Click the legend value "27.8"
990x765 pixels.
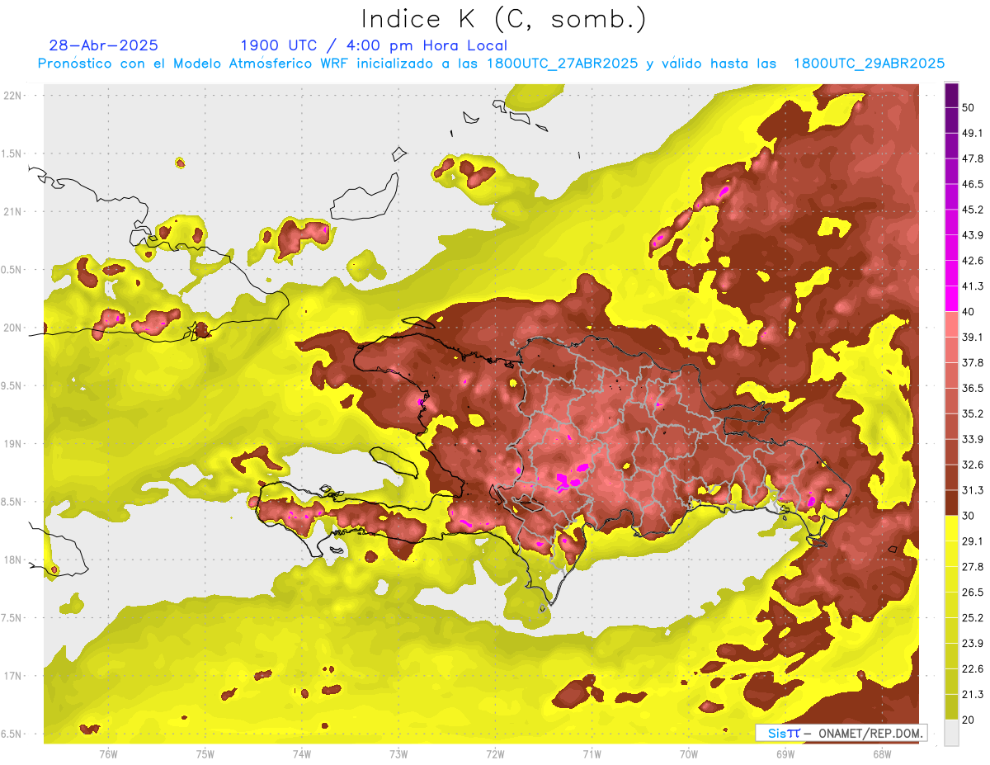tap(972, 566)
